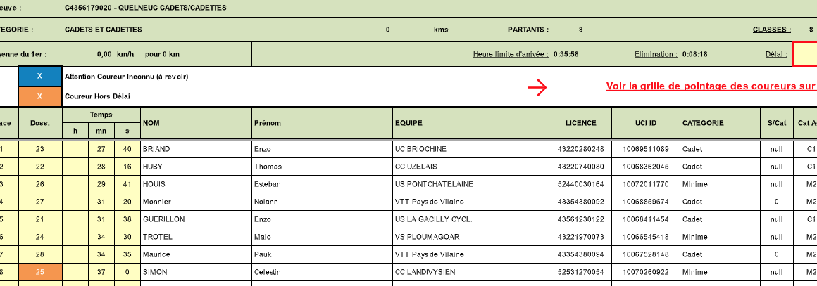Select the 'Elimination' time label
This screenshot has width=817, height=286.
pos(656,54)
